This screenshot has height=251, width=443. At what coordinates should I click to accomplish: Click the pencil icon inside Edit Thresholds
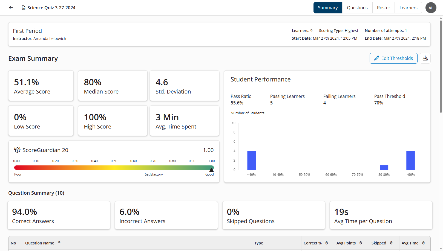pyautogui.click(x=377, y=58)
